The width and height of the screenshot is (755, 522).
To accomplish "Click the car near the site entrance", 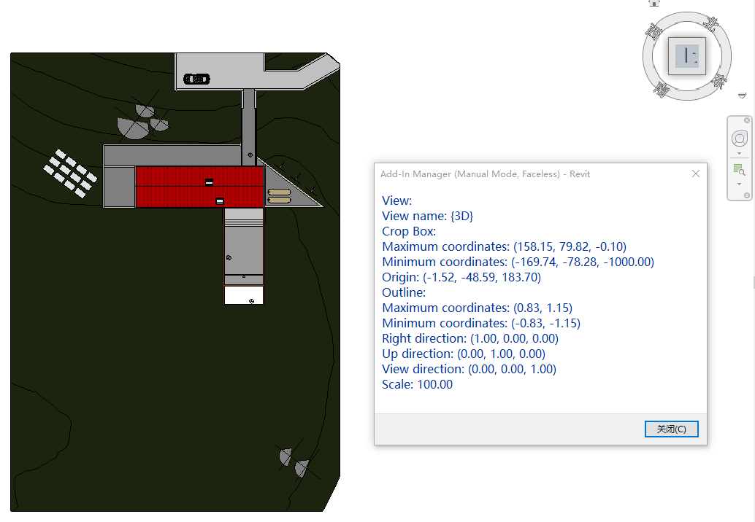I will tap(196, 78).
